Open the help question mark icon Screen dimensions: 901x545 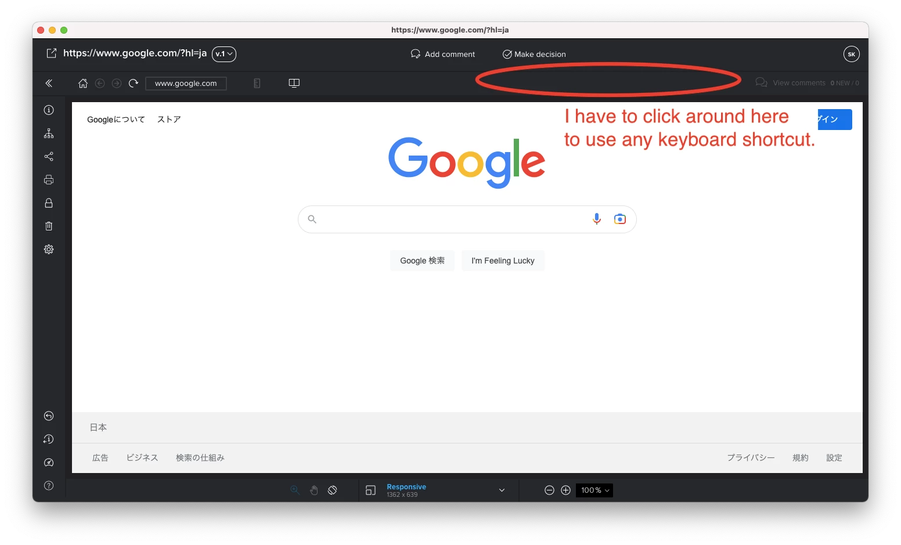coord(49,486)
